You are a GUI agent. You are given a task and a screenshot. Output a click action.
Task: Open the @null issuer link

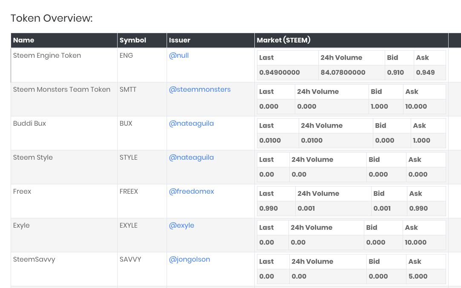pos(179,55)
